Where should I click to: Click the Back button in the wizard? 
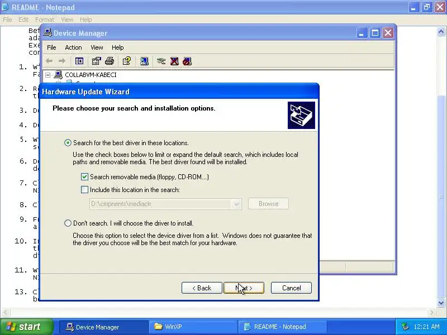pos(202,288)
